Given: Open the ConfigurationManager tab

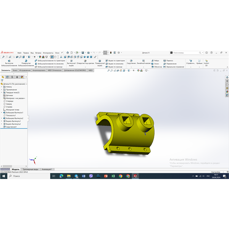Looking at the screenshot, I should coord(12,77).
